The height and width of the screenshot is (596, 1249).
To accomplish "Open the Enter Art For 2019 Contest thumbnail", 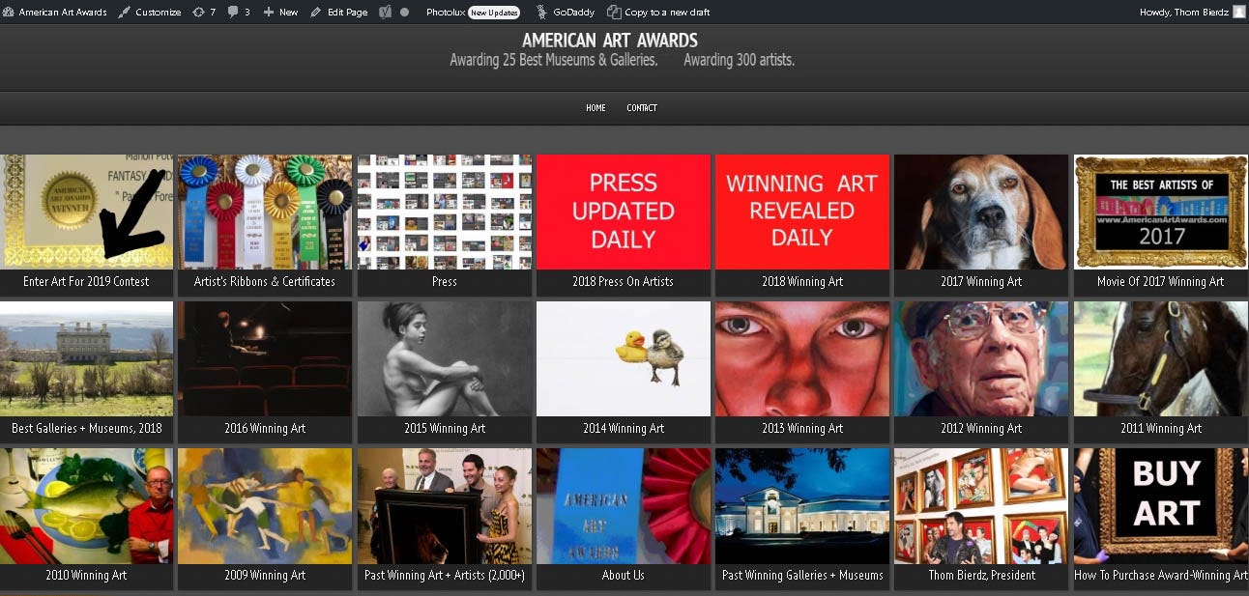I will (86, 212).
